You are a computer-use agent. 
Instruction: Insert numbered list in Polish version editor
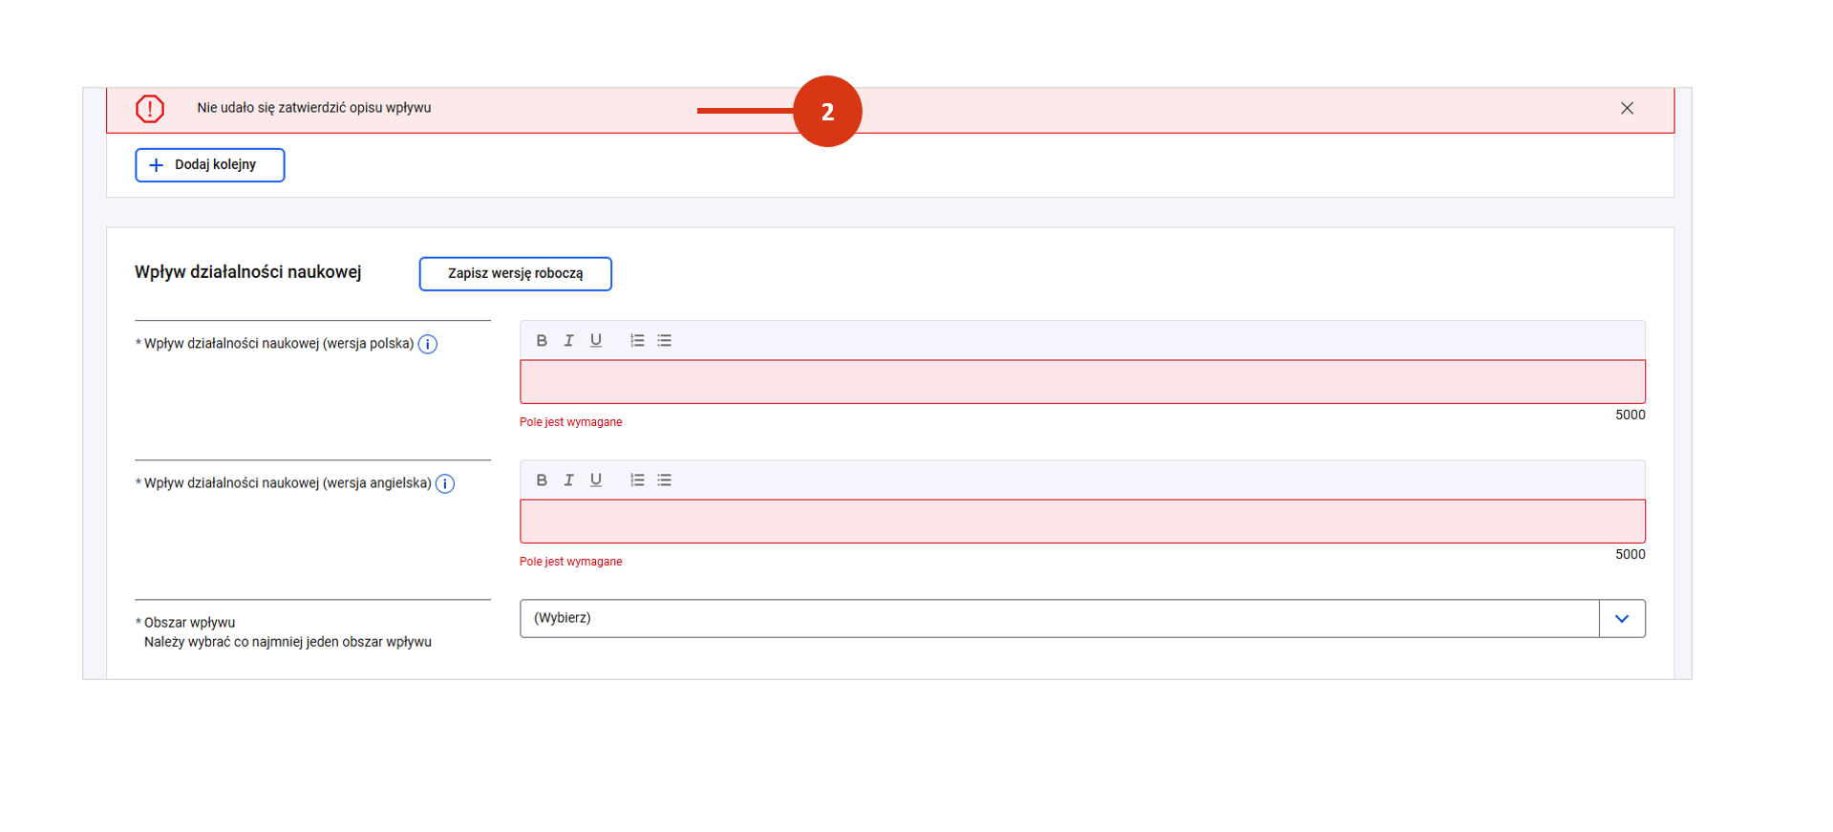[637, 341]
